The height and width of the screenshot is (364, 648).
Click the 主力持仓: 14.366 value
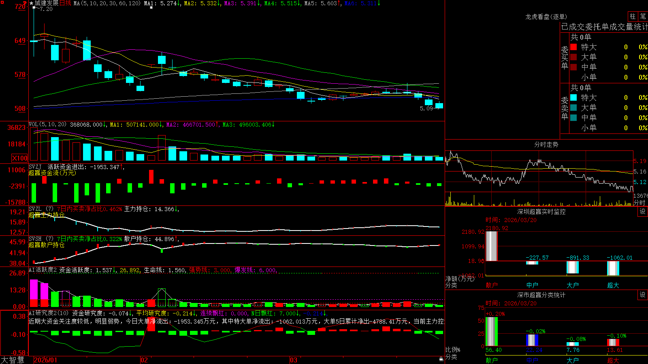[x=149, y=209]
